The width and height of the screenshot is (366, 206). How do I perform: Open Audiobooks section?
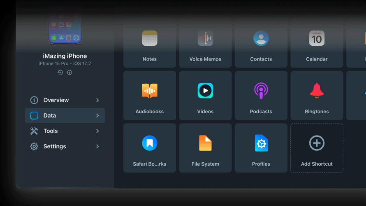coord(150,96)
